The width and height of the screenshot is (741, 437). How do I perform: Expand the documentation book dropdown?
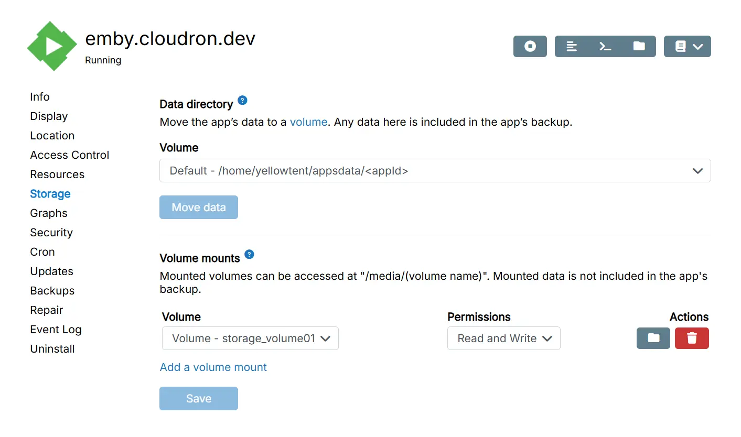(x=688, y=46)
